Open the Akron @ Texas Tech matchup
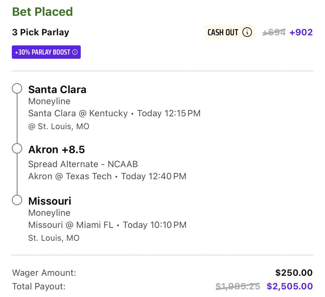325x297 pixels. [x=70, y=176]
